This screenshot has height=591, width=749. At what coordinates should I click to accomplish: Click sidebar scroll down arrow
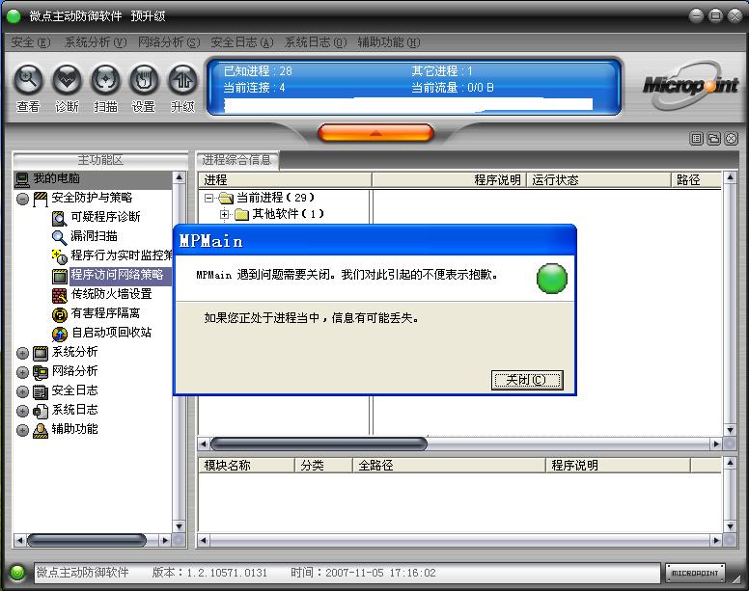coord(180,526)
